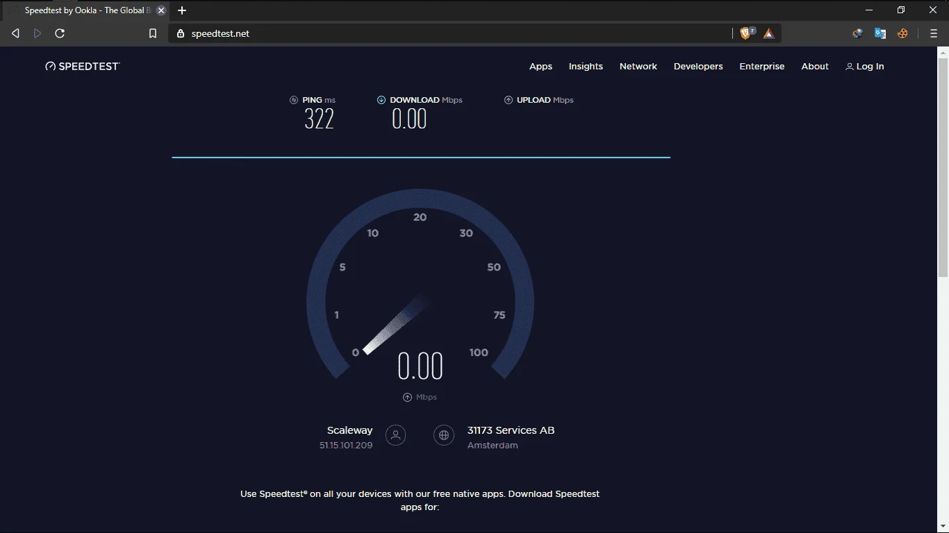Click the 31173 Services AB server name
The height and width of the screenshot is (533, 949).
coord(511,430)
